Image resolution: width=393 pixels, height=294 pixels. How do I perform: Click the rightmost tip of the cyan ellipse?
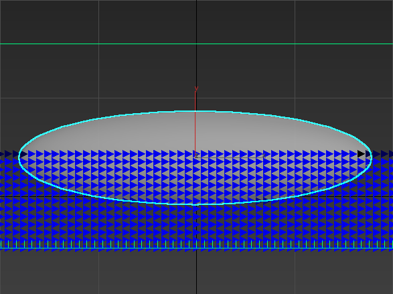click(x=372, y=157)
